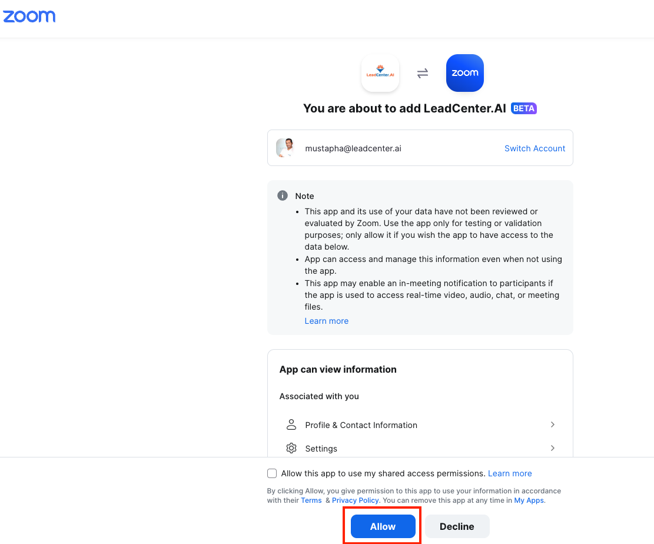The width and height of the screenshot is (654, 544).
Task: Click the Zoom logo in header
Action: tap(29, 16)
